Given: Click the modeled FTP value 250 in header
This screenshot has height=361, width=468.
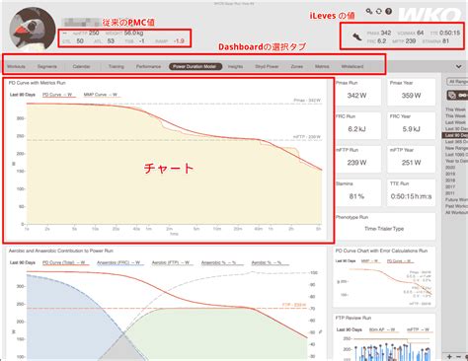Looking at the screenshot, I should click(x=94, y=33).
